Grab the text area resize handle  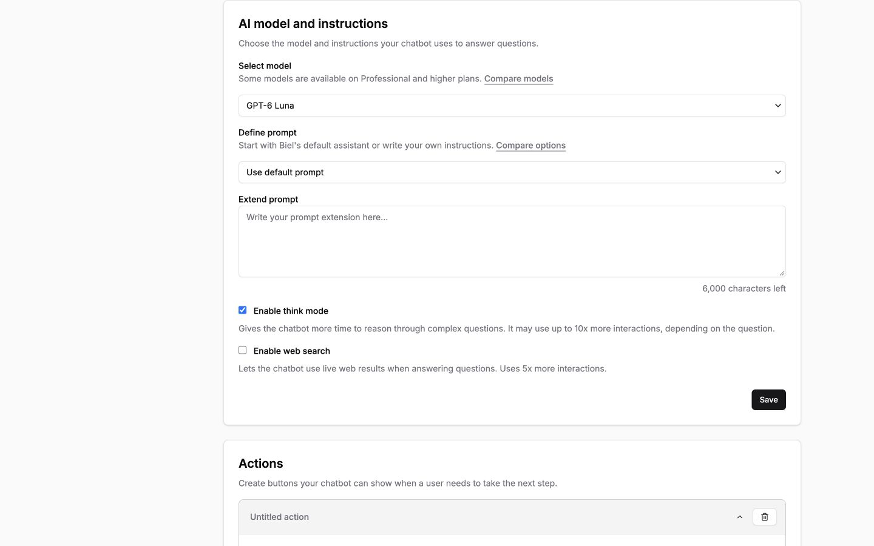[x=781, y=273]
